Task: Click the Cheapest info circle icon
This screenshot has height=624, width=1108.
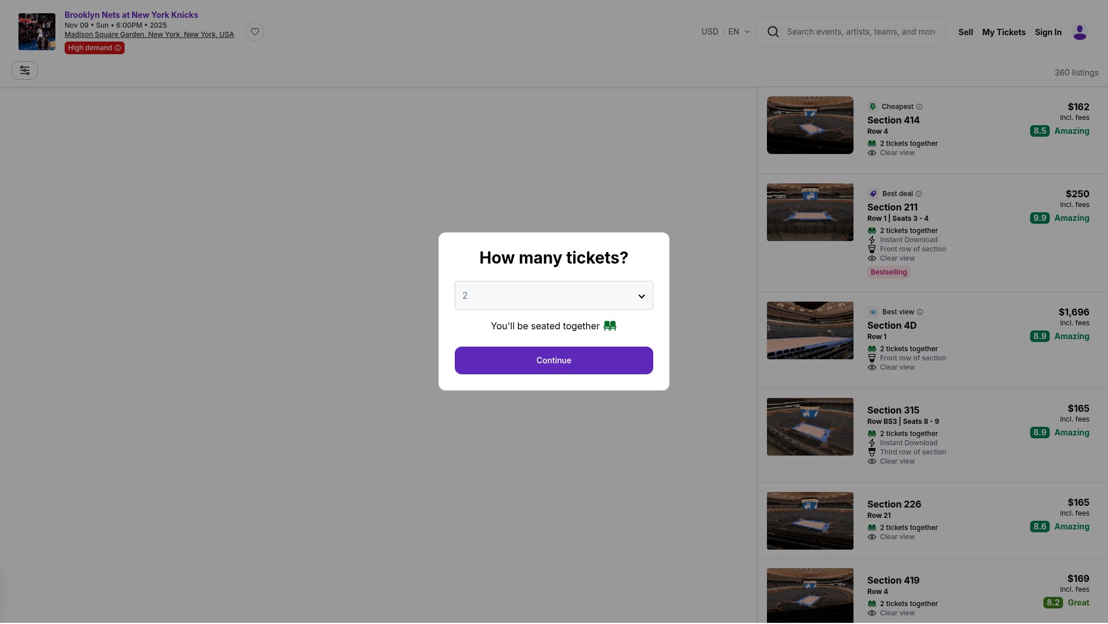Action: click(919, 107)
